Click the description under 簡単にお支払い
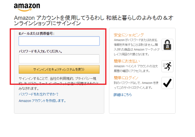Screen dimensions: 195x137 click(x=137, y=68)
